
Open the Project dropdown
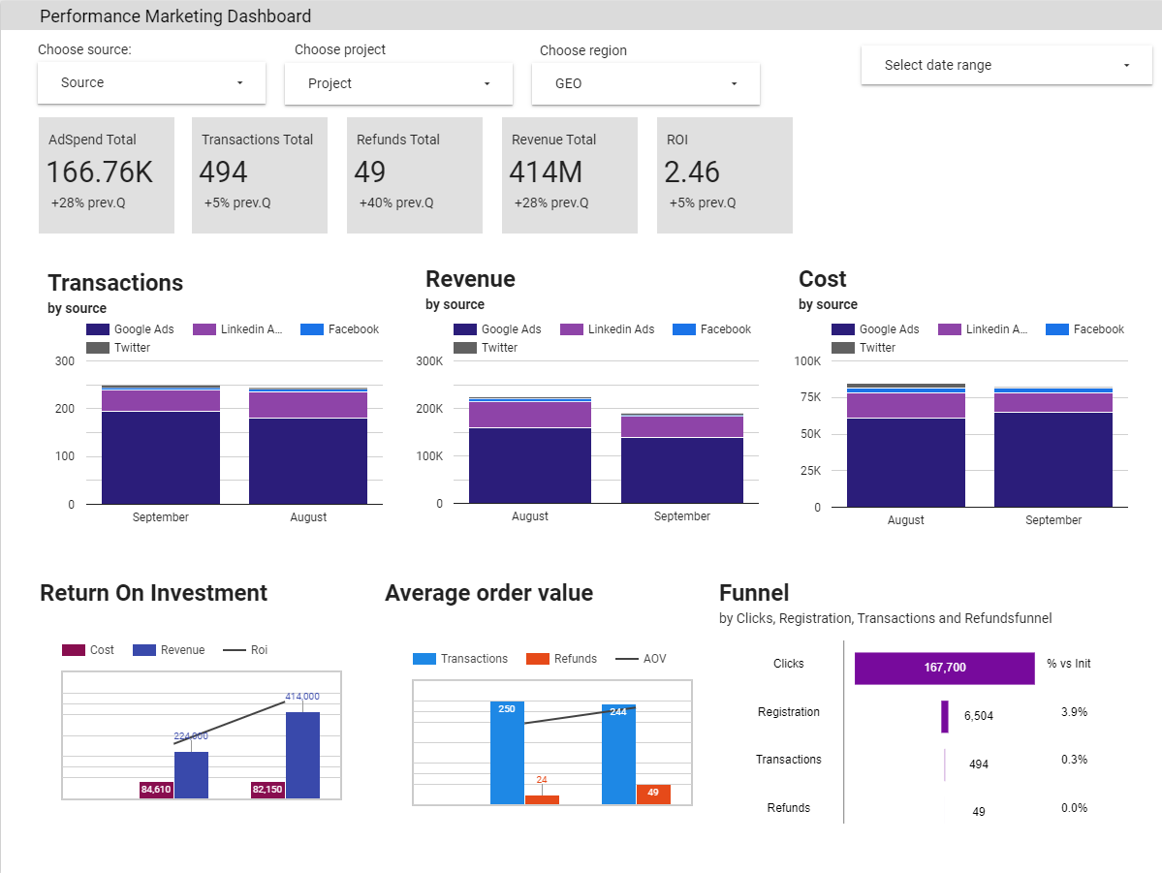(397, 83)
